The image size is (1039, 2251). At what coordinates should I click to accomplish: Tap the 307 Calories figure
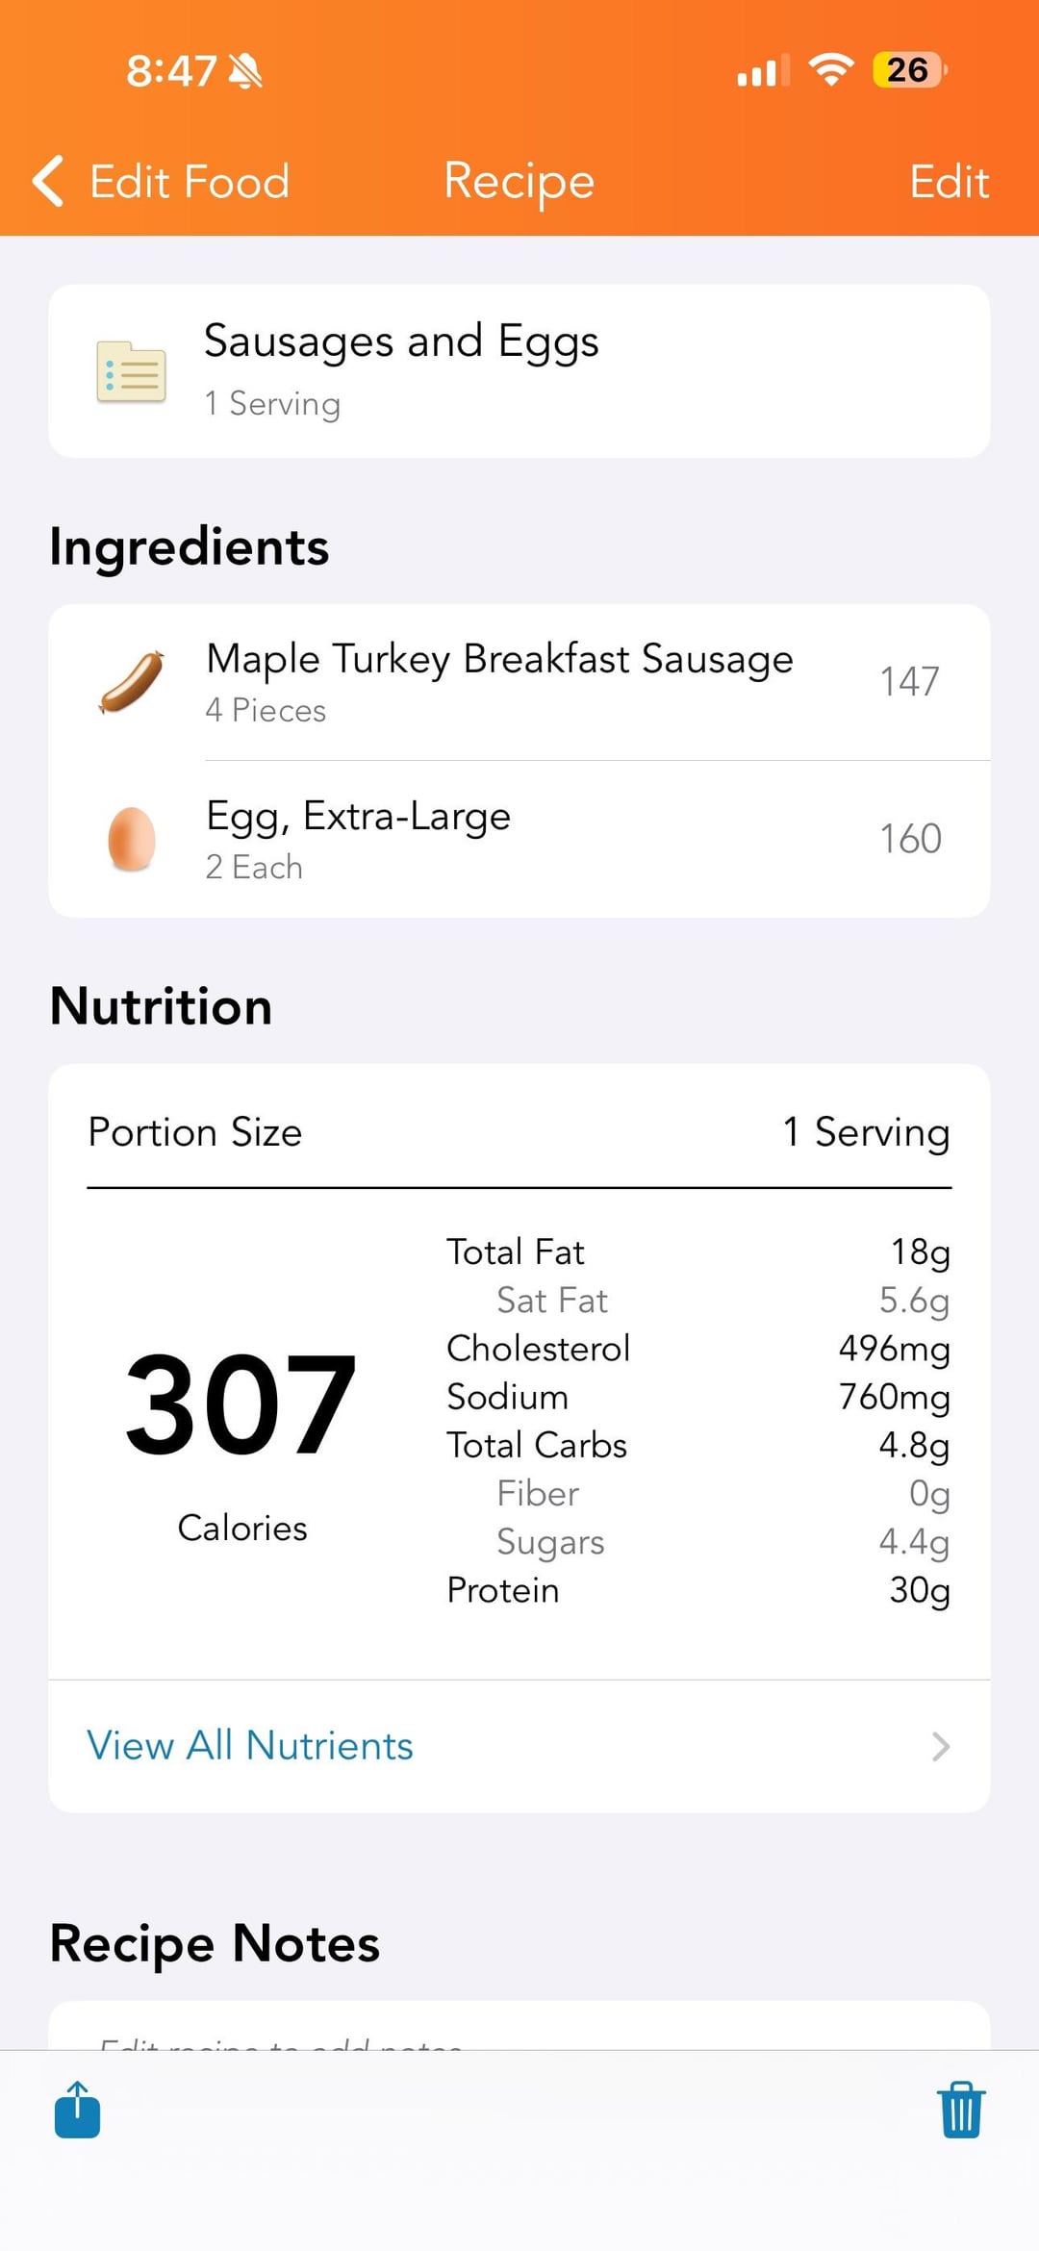pyautogui.click(x=241, y=1404)
